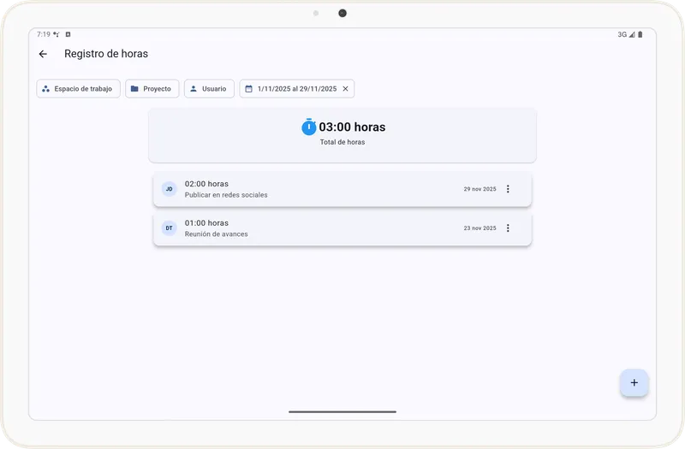This screenshot has width=685, height=449.
Task: Tap the plus button to add hours
Action: [x=634, y=382]
